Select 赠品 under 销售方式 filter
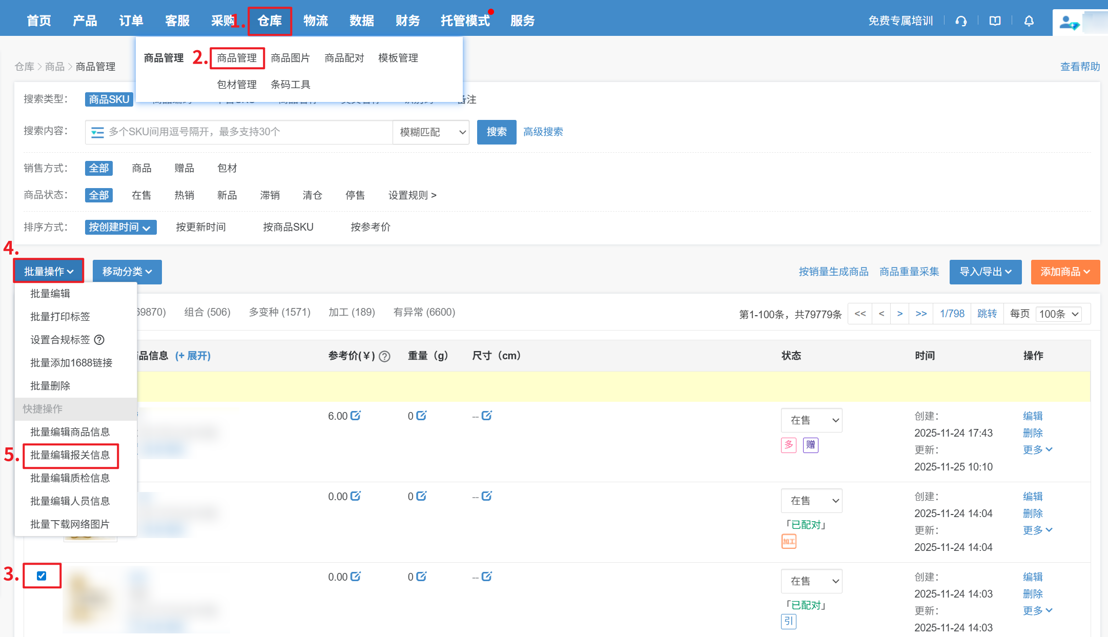1108x637 pixels. 184,168
